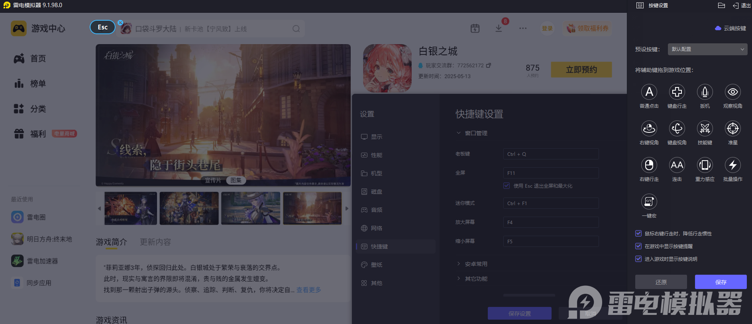The height and width of the screenshot is (324, 752).
Task: Select the 准星 crosshair icon
Action: tap(733, 128)
